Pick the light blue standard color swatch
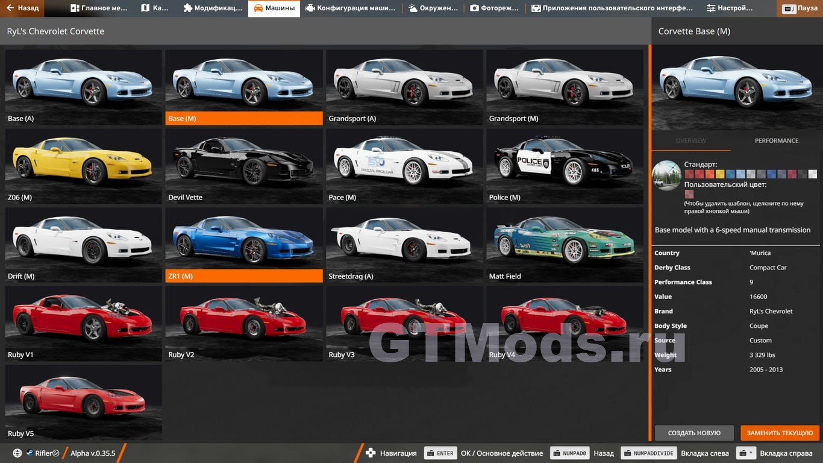This screenshot has width=823, height=463. tap(740, 174)
